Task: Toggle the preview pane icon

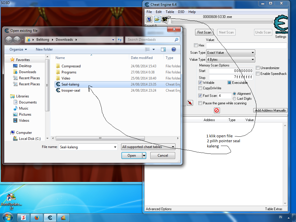Action: pos(163,49)
